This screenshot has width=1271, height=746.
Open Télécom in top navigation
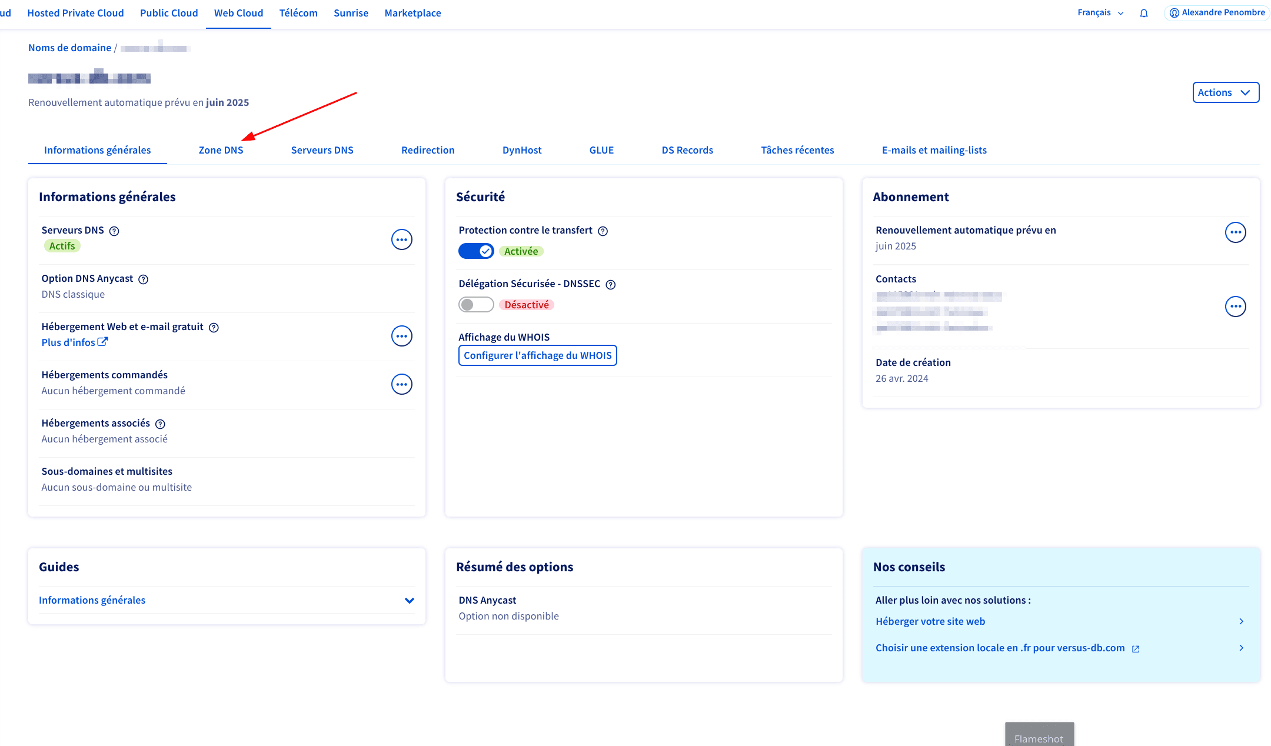click(x=298, y=13)
